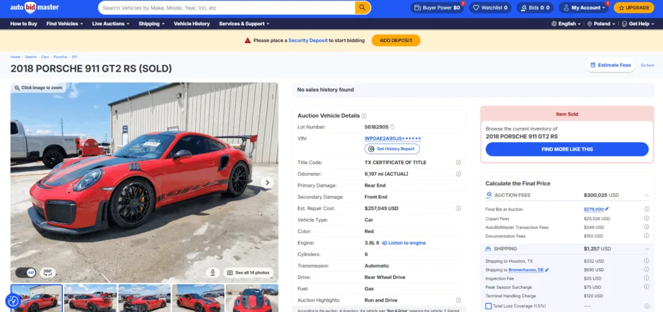Open the English language dropdown
This screenshot has height=312, width=663.
pos(566,24)
